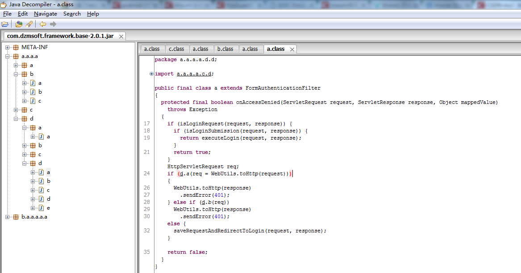Click line number 24 in gutter
This screenshot has width=521, height=273.
click(147, 174)
